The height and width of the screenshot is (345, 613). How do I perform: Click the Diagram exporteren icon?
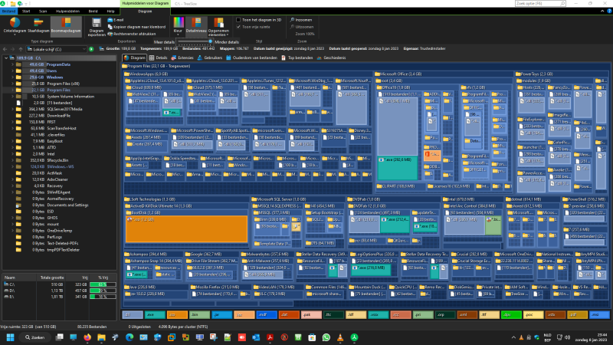click(x=97, y=26)
